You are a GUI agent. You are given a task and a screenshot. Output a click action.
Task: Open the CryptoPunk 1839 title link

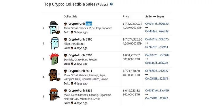80,90
